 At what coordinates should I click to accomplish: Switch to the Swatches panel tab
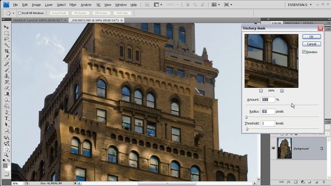click(292, 23)
